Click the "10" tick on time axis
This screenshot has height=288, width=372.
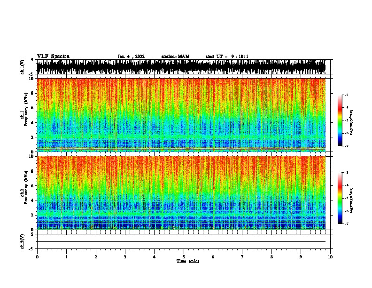pos(330,257)
